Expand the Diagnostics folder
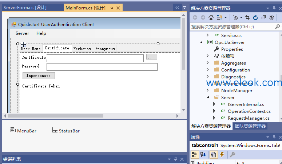The image size is (282, 164). 207,77
